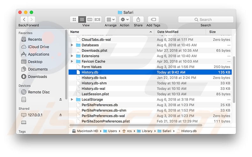The height and width of the screenshot is (157, 252).
Task: Select the Downloads.plist file
Action: (x=150, y=51)
